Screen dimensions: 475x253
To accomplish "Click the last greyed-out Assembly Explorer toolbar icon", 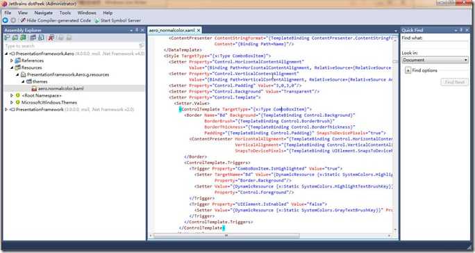I will 69,38.
